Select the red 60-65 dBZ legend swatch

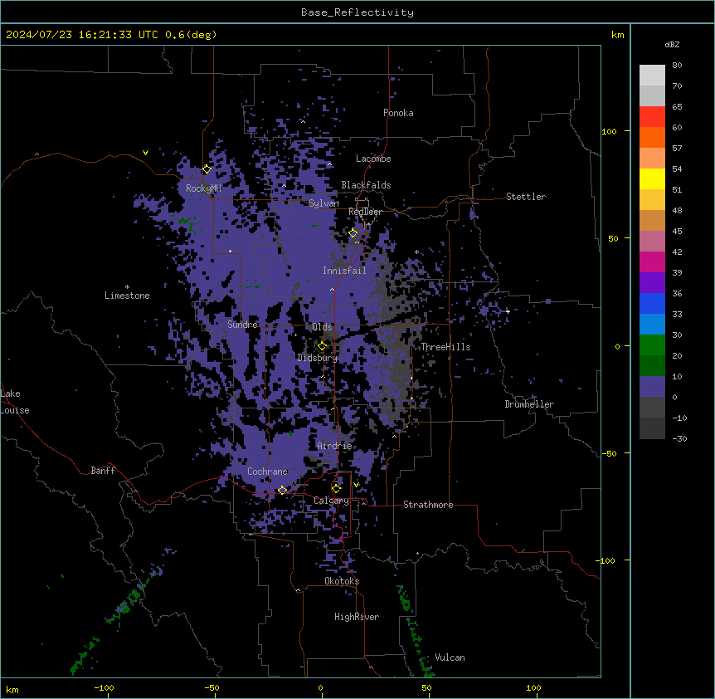(652, 116)
